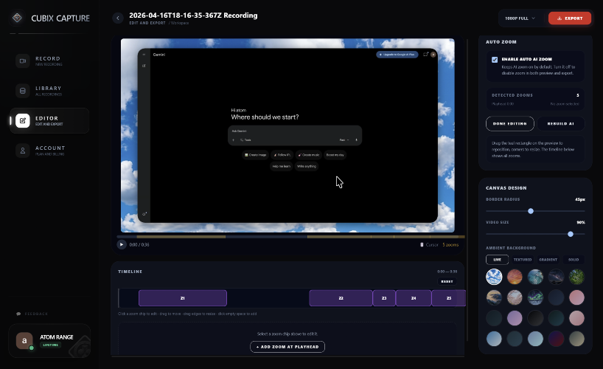Click the Done Editing button
Image resolution: width=603 pixels, height=369 pixels.
coord(510,124)
